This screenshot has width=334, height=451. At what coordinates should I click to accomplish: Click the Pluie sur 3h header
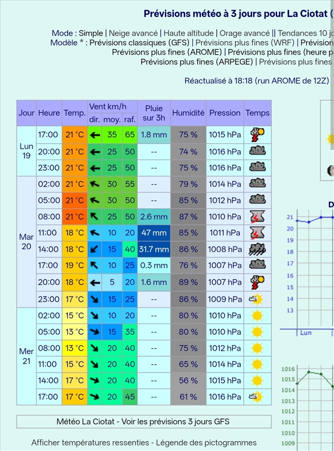[154, 113]
